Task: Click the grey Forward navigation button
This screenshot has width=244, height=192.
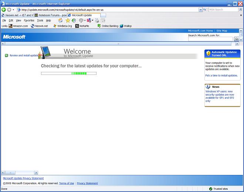Action: 9,10
